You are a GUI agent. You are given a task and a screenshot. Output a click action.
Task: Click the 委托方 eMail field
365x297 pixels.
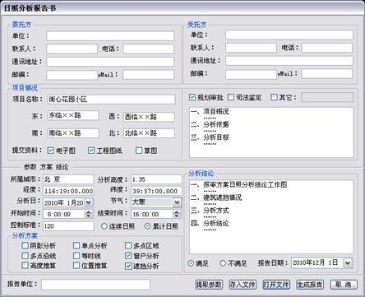148,75
